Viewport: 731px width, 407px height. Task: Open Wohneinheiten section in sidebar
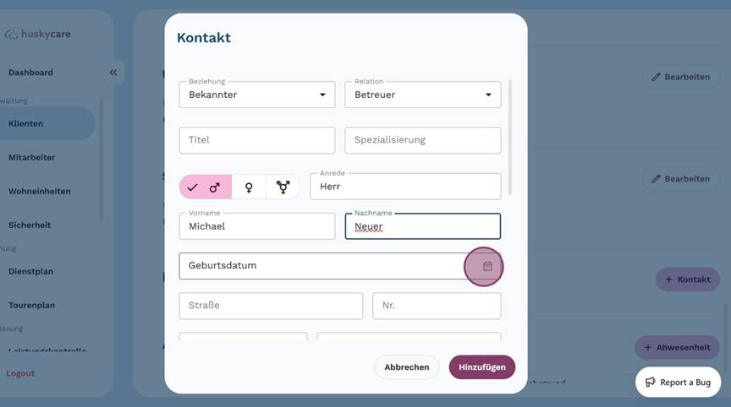point(40,191)
